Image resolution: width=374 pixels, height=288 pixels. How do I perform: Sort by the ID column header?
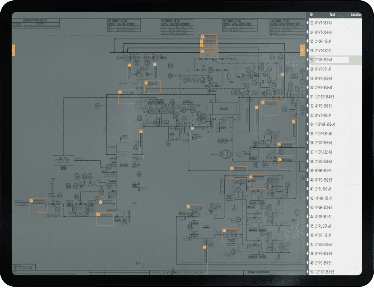[x=311, y=15]
